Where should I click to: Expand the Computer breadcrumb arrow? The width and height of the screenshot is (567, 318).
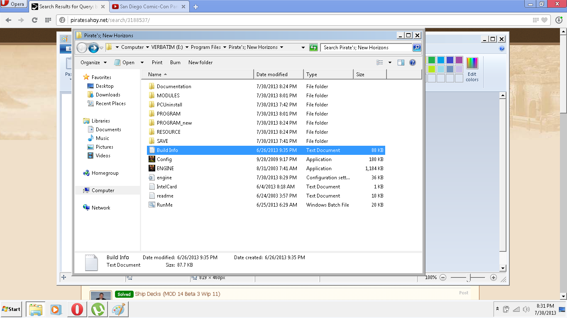click(148, 47)
